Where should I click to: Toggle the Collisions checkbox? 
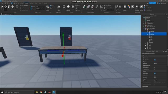[x=21, y=8]
